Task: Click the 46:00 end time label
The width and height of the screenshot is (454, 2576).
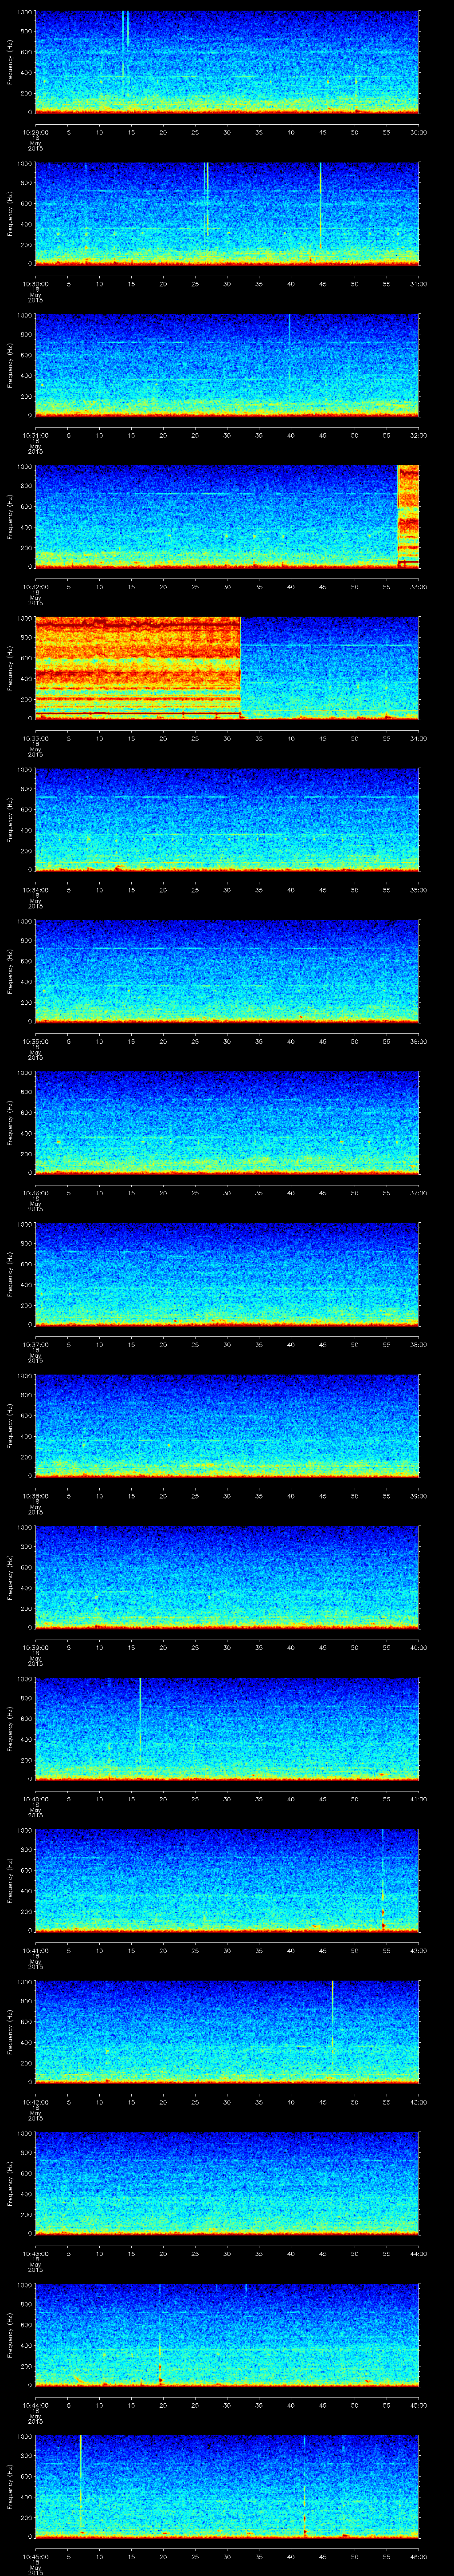Action: 418,2556
